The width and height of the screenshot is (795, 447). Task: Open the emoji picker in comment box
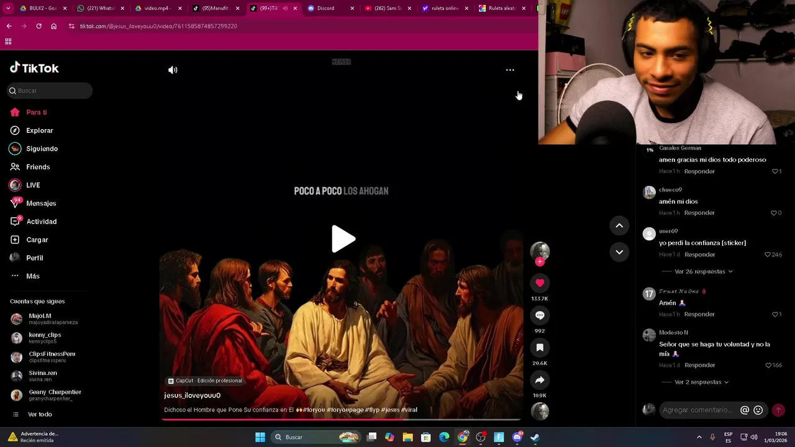tap(758, 410)
